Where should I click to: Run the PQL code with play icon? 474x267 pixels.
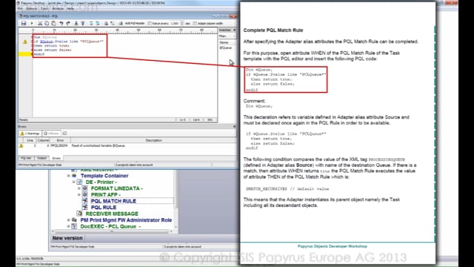coord(31,23)
